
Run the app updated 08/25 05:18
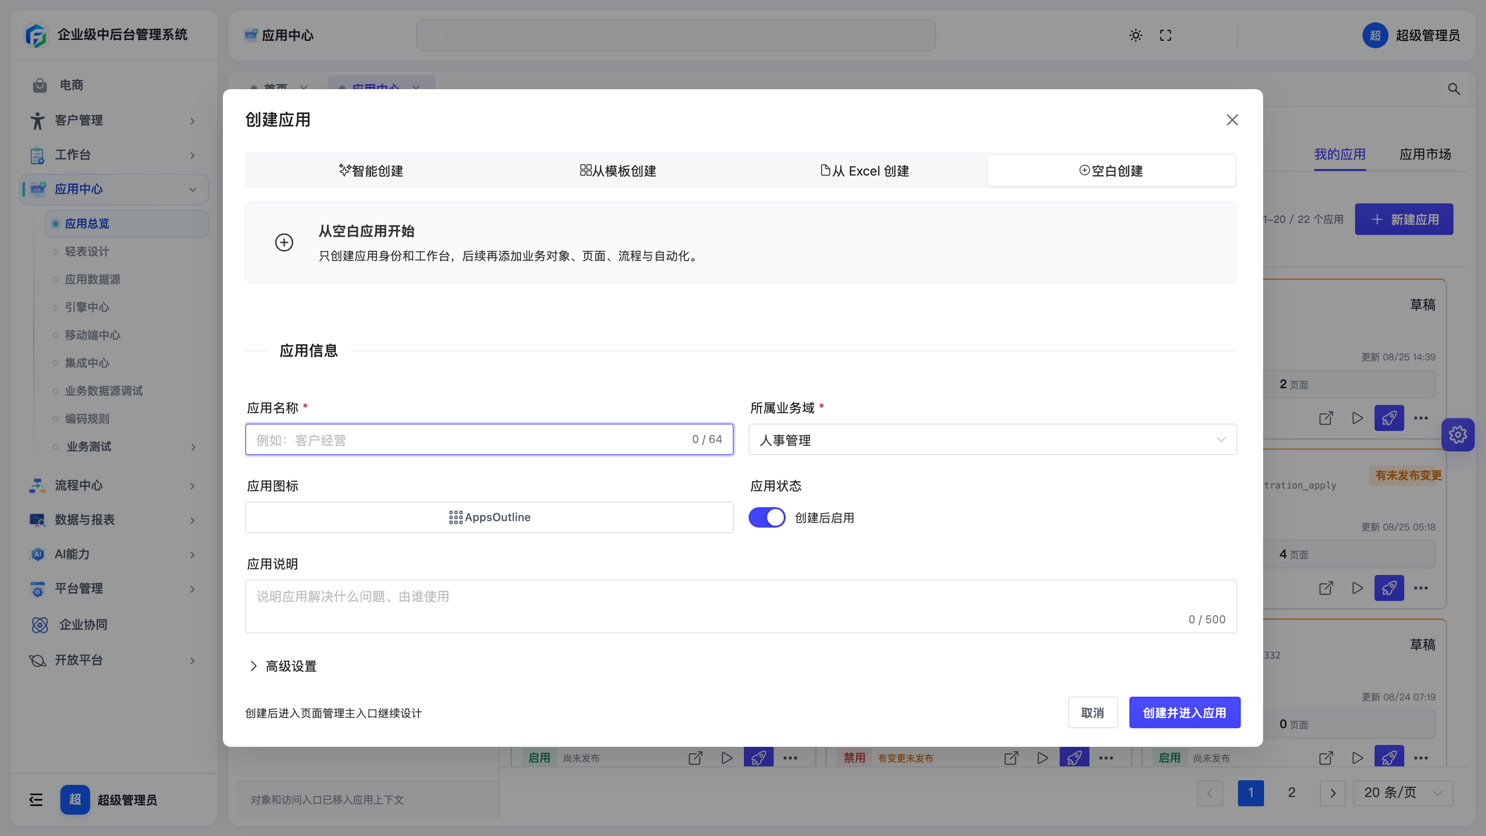click(x=1357, y=588)
